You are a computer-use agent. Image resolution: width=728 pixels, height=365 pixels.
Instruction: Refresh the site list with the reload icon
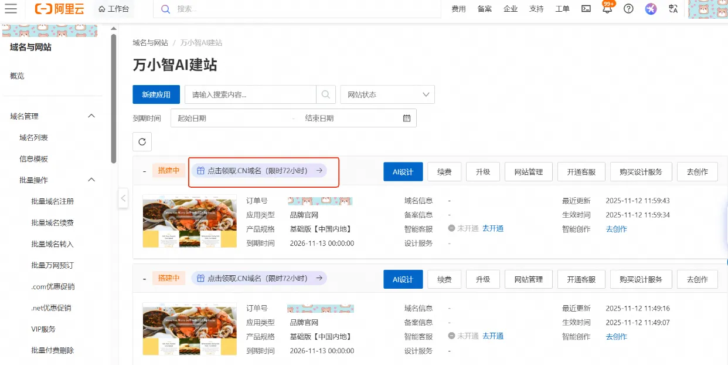(x=142, y=141)
